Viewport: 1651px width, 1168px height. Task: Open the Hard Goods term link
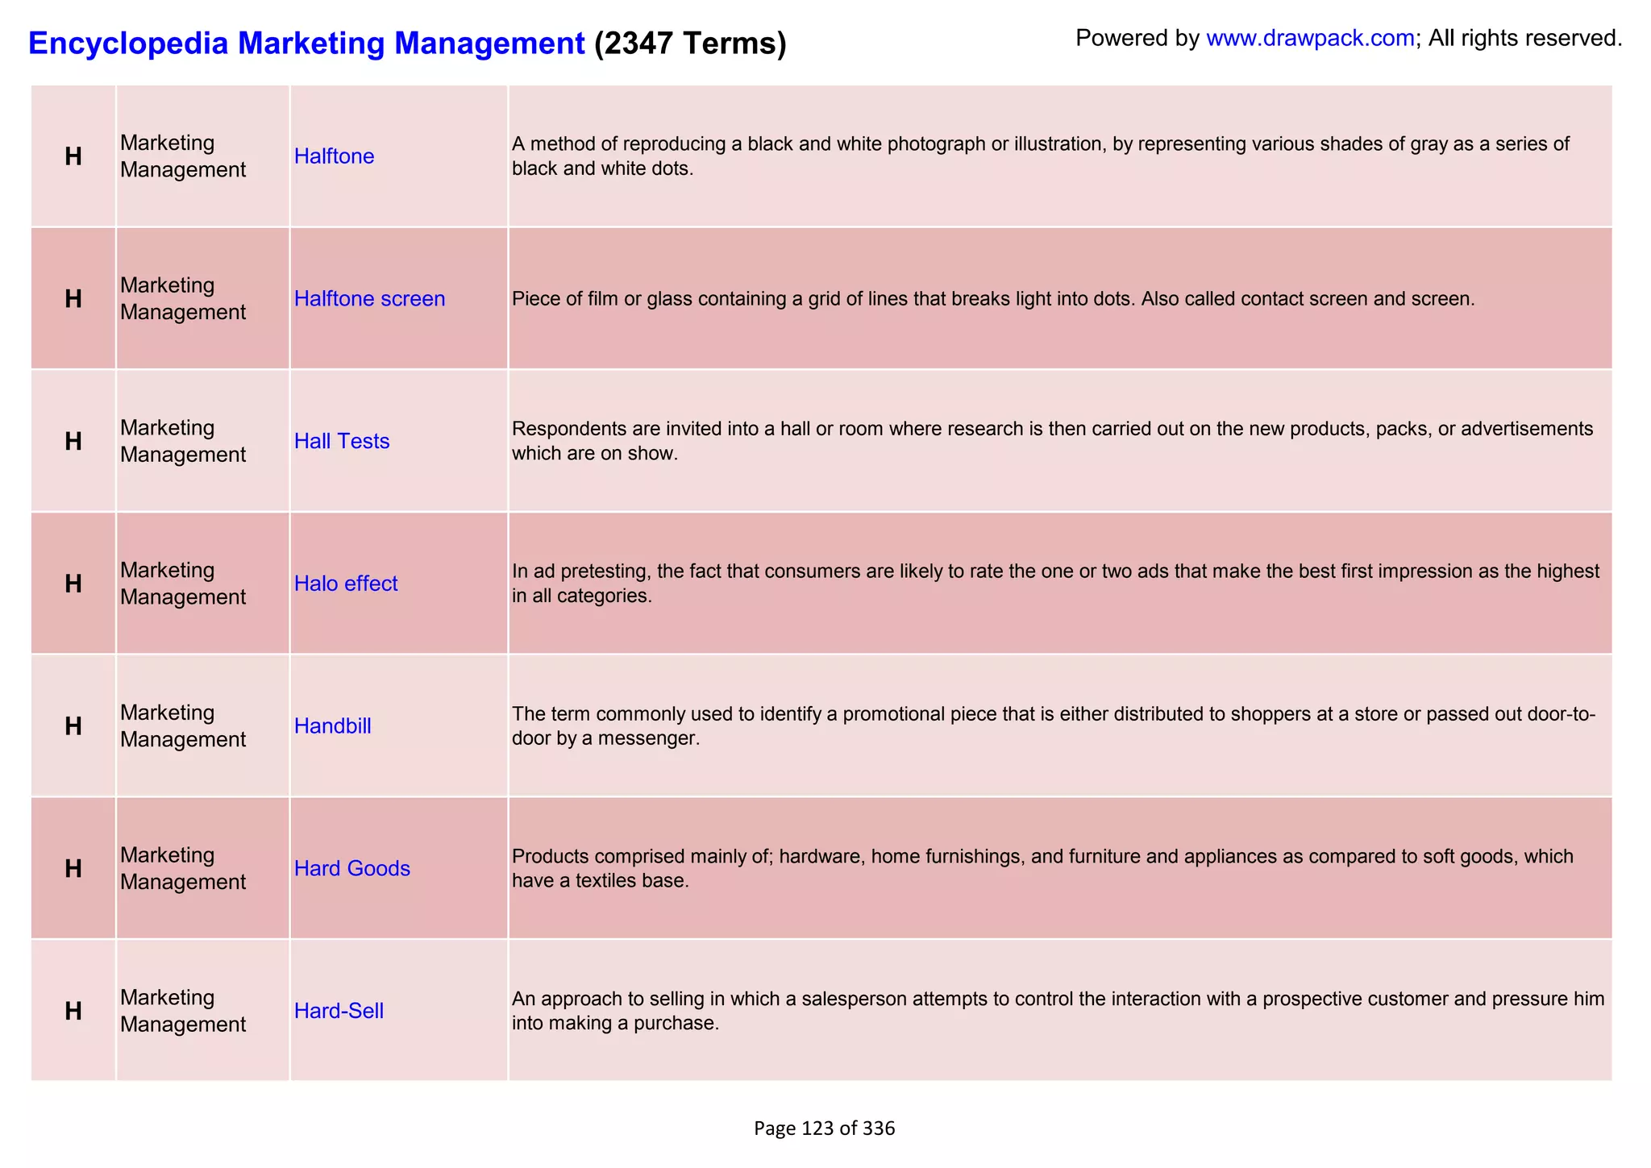[352, 868]
